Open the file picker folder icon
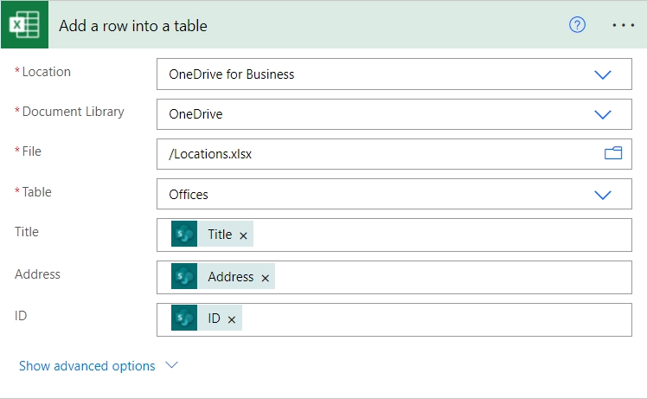647x399 pixels. point(613,153)
